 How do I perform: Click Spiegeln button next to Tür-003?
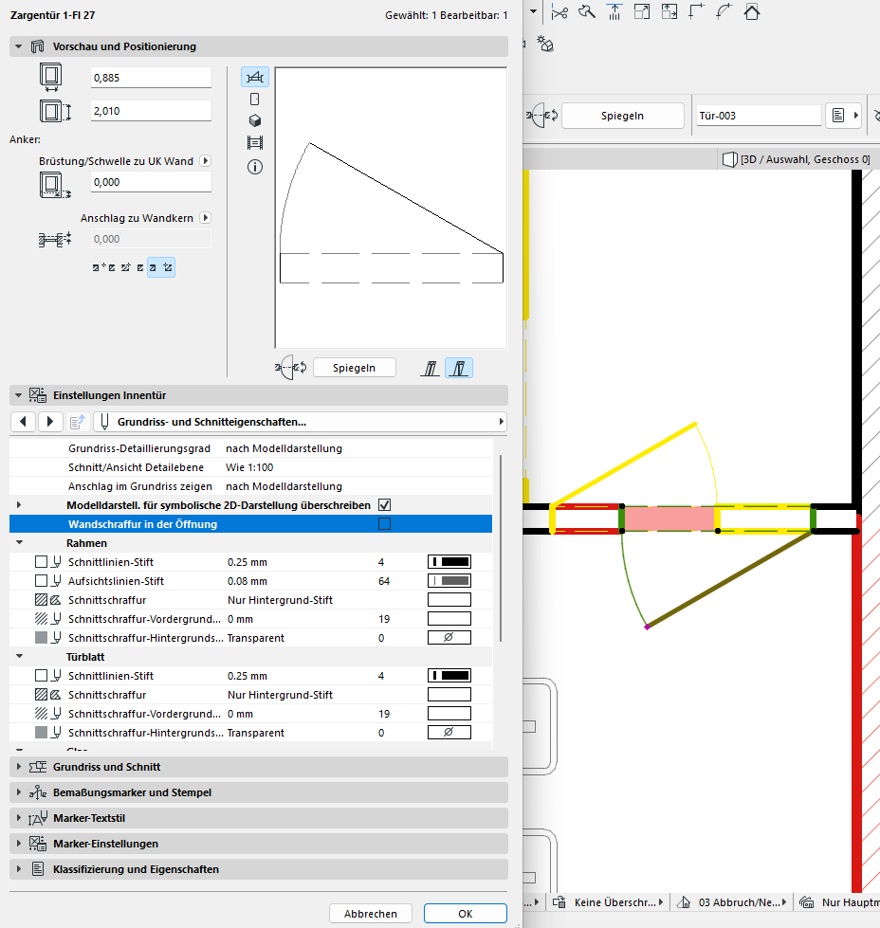(x=622, y=116)
